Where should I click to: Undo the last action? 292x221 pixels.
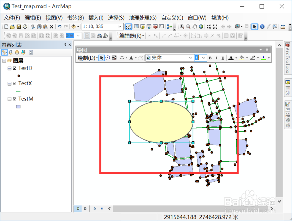point(60,27)
